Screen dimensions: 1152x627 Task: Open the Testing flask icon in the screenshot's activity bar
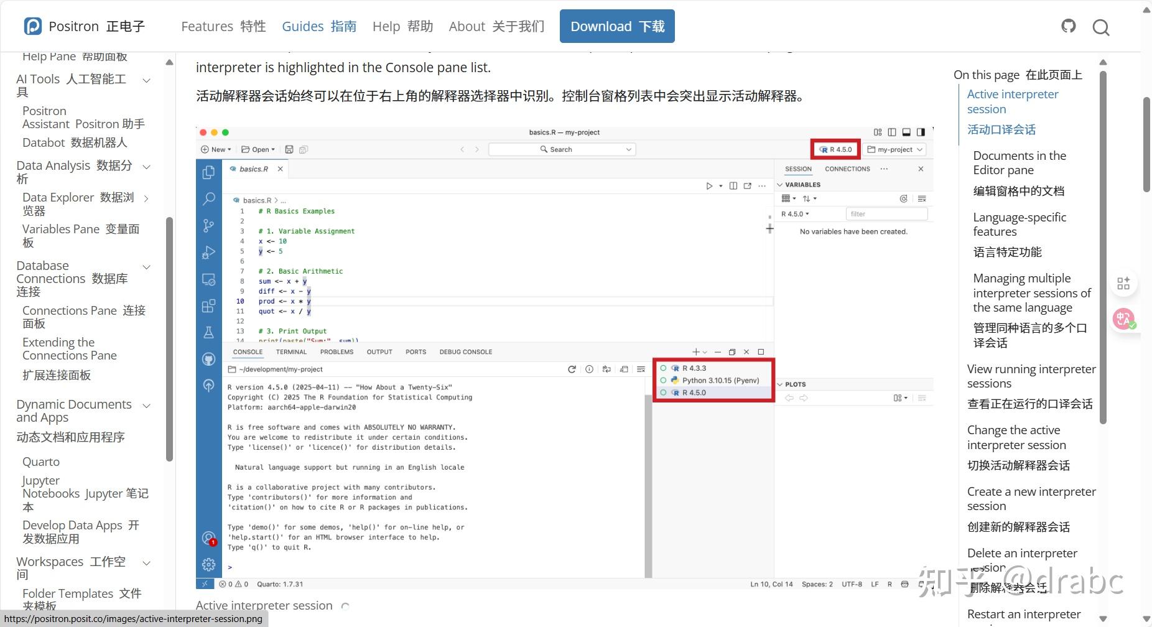pos(209,332)
